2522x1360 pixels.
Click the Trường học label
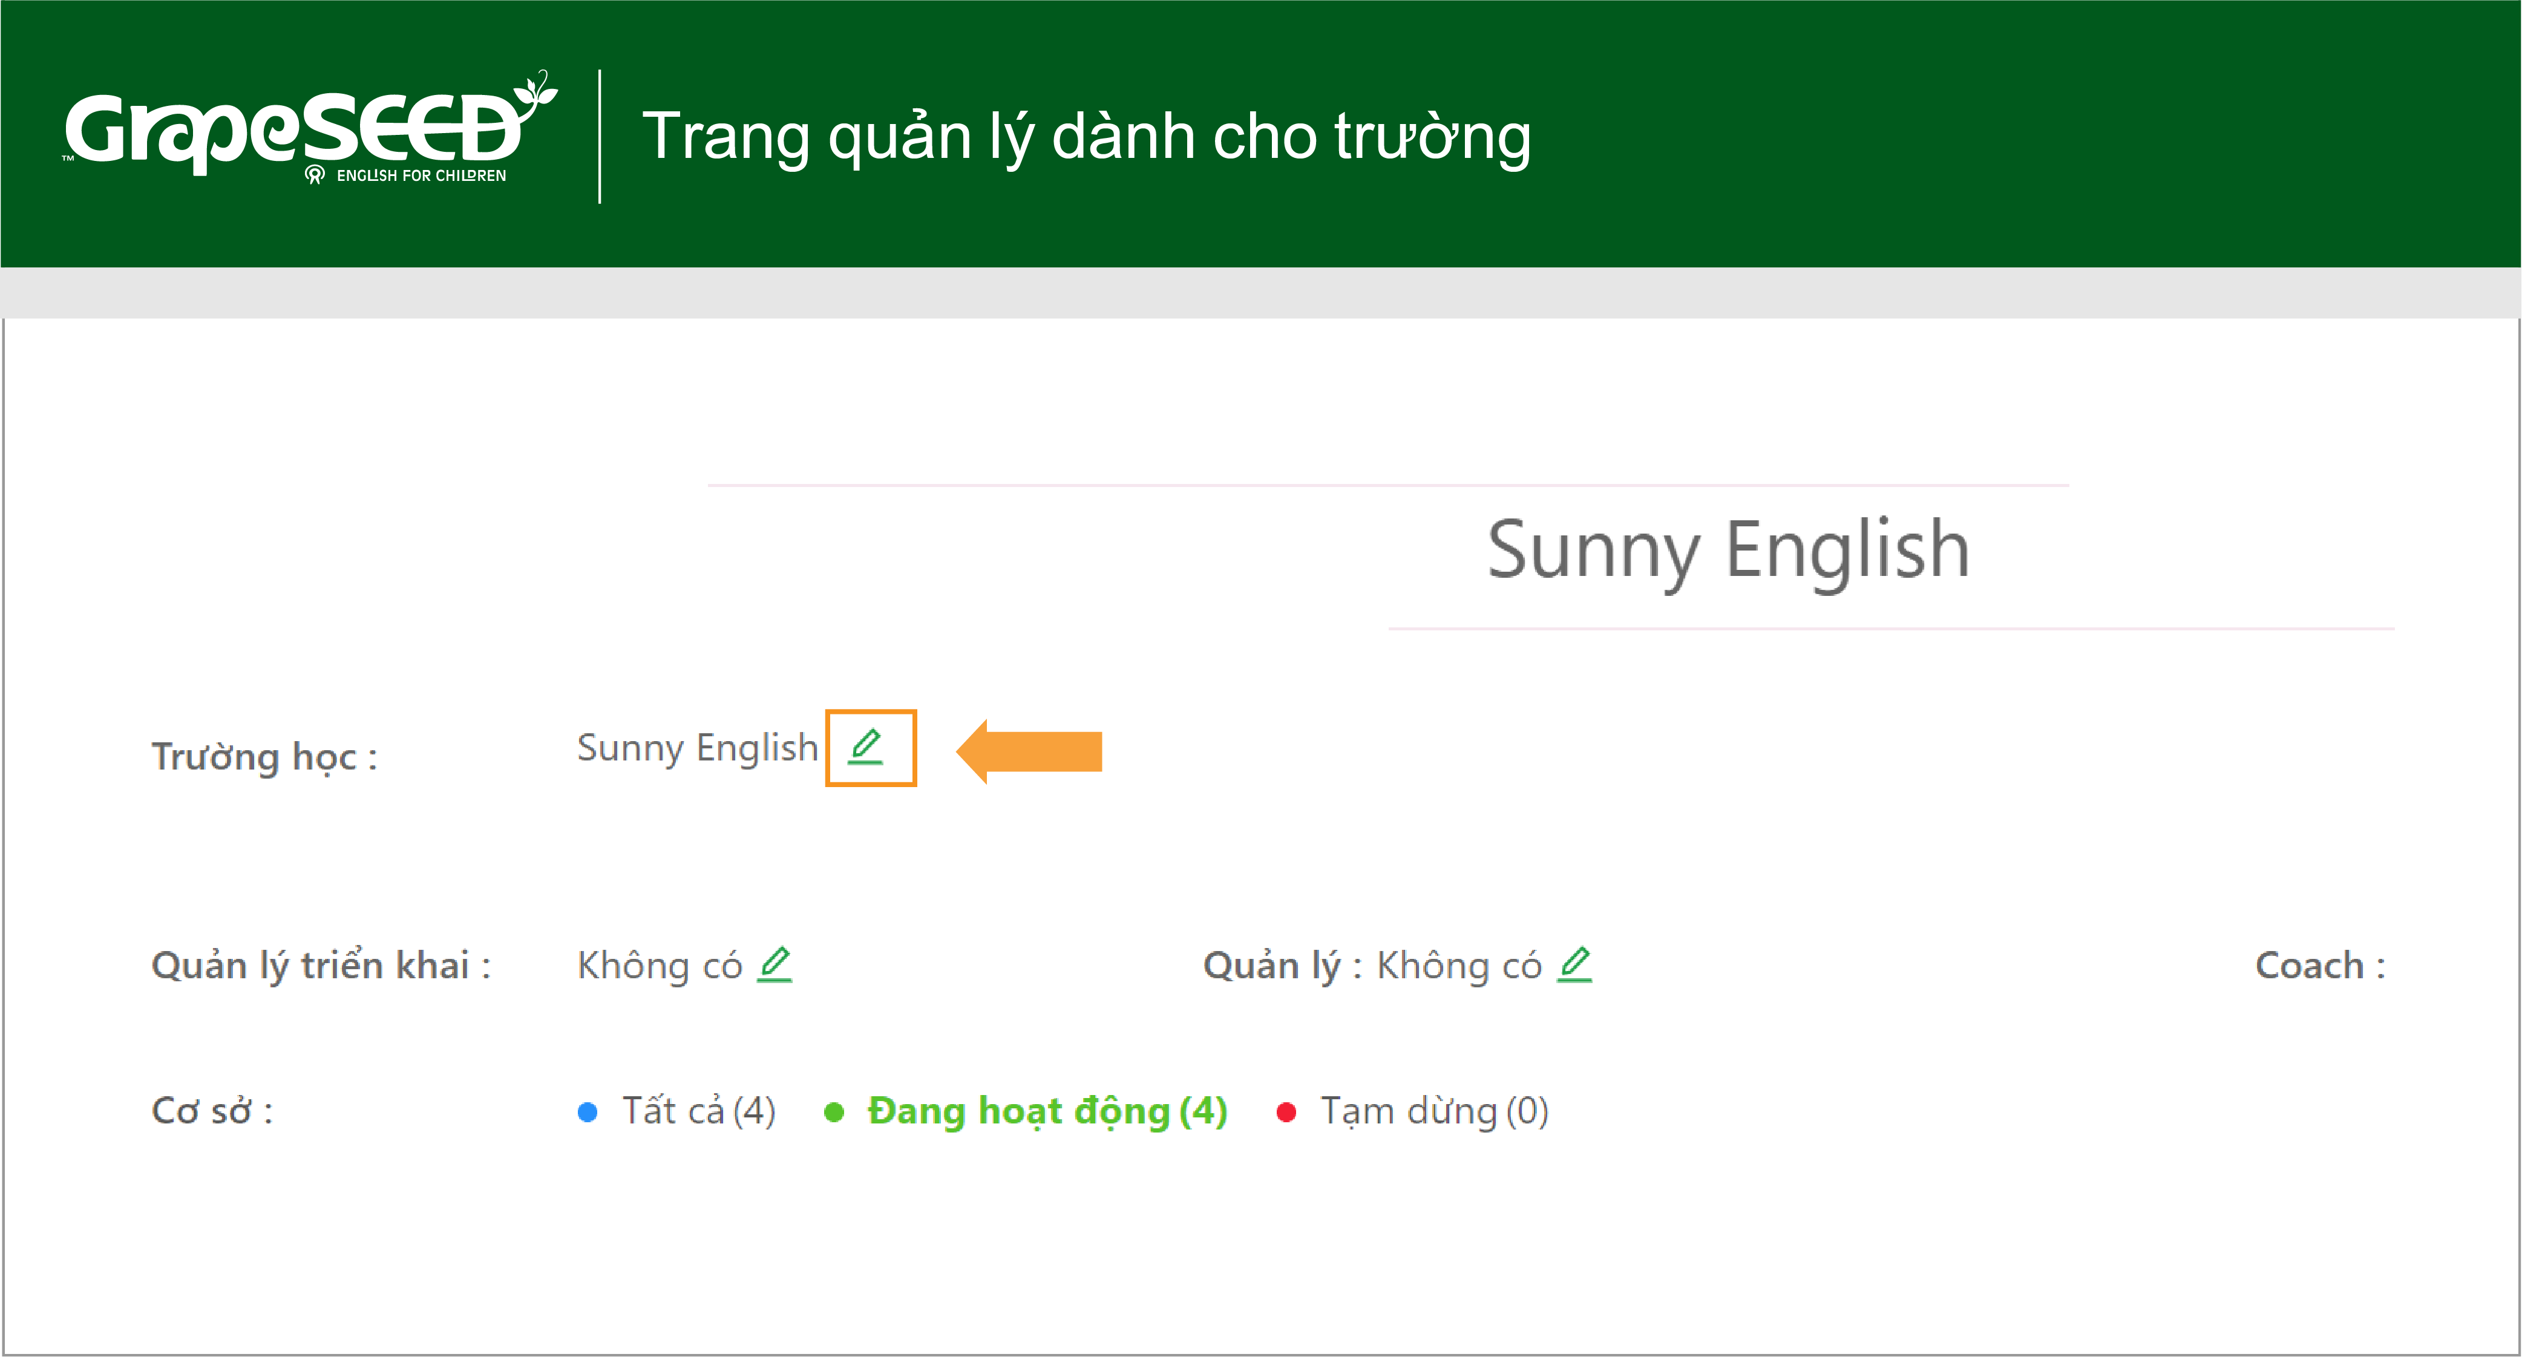click(x=264, y=757)
